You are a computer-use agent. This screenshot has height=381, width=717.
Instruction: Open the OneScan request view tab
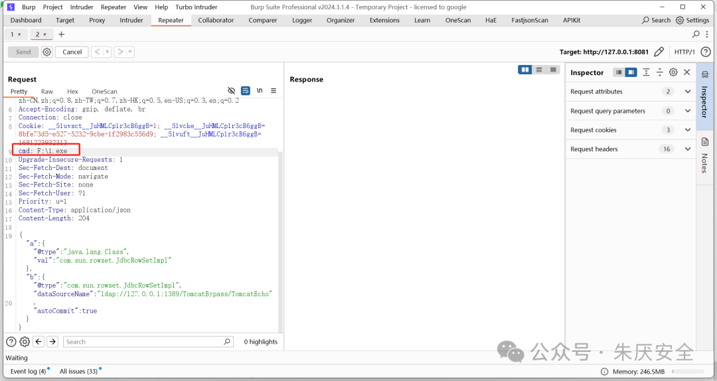click(x=104, y=92)
